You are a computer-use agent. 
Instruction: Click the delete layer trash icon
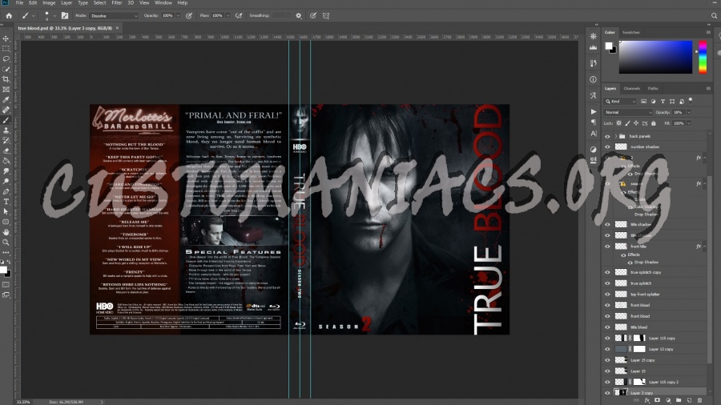(x=699, y=400)
